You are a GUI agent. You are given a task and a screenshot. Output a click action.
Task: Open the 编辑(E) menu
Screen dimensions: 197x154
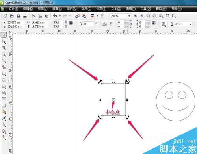tap(28, 9)
